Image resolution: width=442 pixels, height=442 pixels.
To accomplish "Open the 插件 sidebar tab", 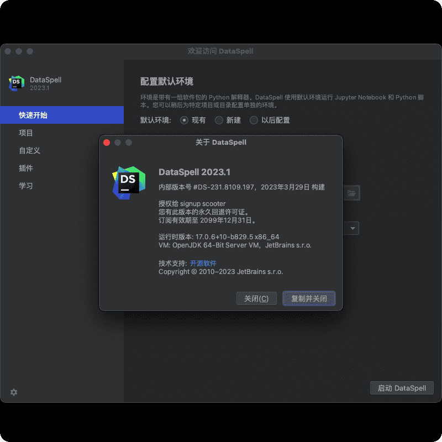I will click(x=62, y=169).
